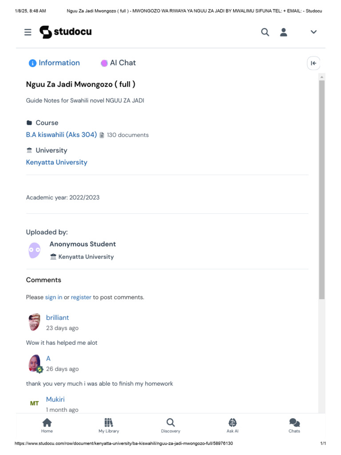This screenshot has width=341, height=455.
Task: Open Chats in bottom navigation
Action: [294, 425]
